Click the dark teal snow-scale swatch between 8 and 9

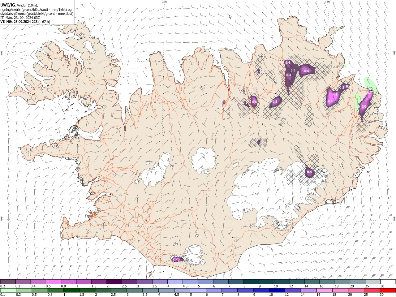click(251, 282)
